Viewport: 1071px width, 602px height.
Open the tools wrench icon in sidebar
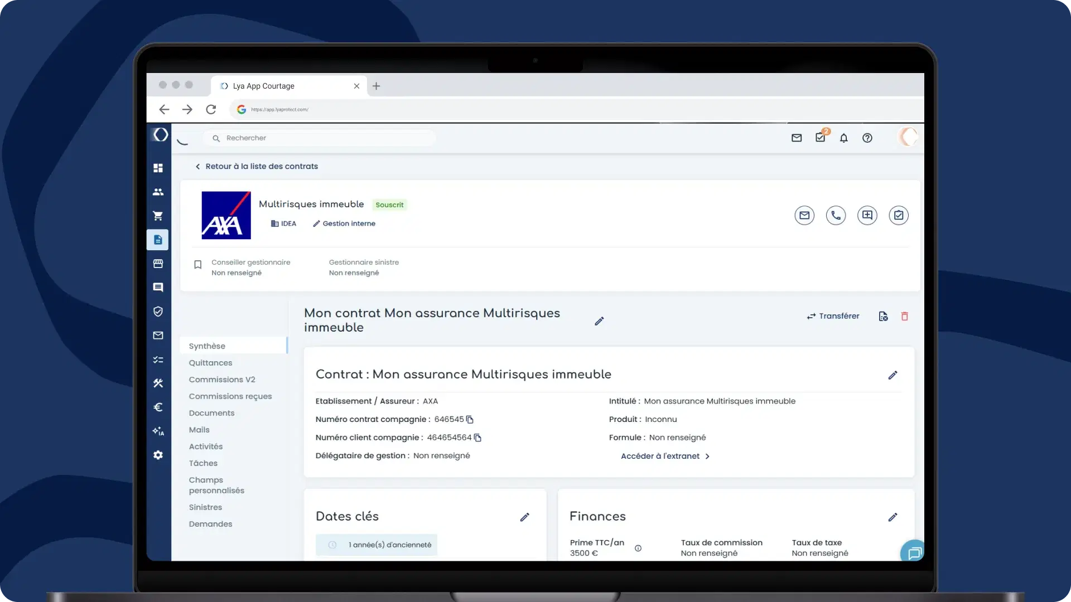[158, 383]
